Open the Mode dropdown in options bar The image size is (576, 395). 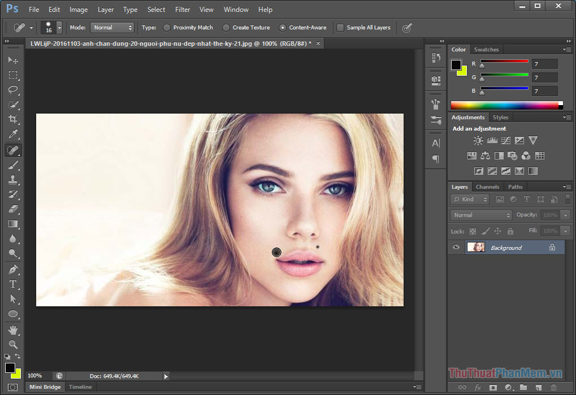click(112, 27)
